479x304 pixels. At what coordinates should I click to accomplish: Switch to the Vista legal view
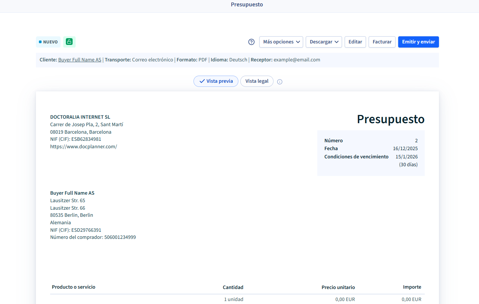pyautogui.click(x=257, y=81)
